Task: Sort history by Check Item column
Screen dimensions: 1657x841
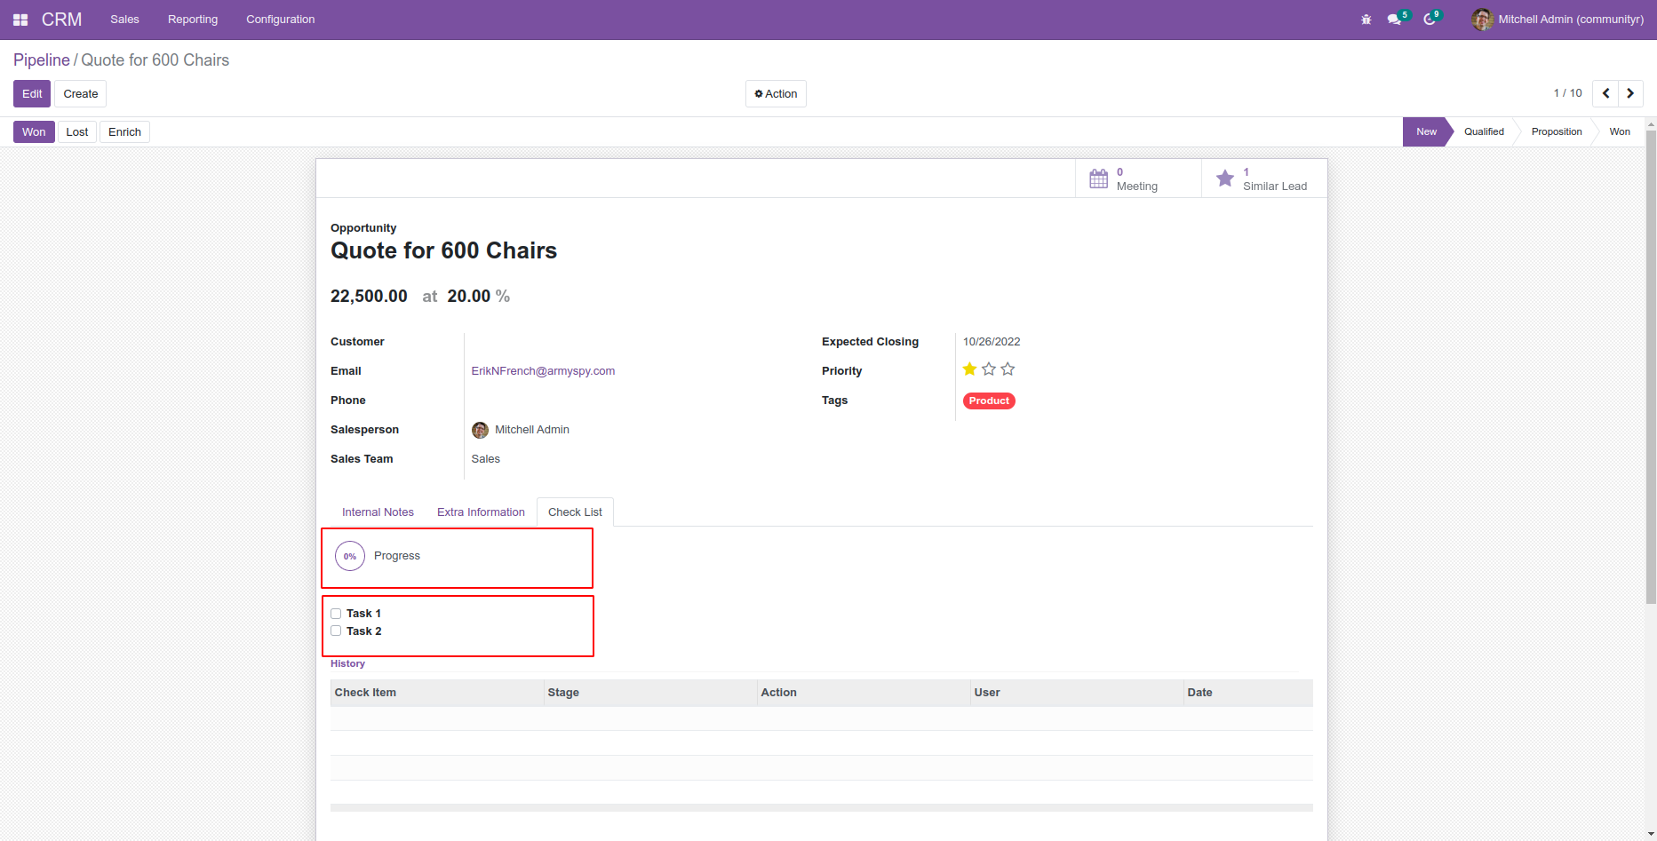Action: (437, 693)
